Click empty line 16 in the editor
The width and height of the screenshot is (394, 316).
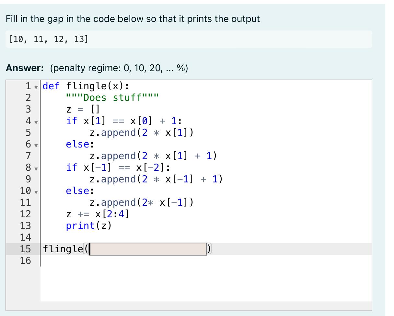pos(97,261)
